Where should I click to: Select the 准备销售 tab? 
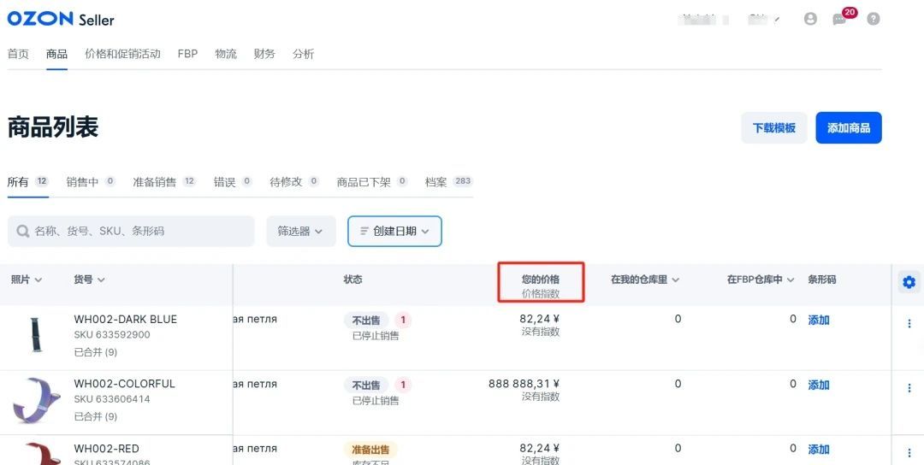click(163, 182)
